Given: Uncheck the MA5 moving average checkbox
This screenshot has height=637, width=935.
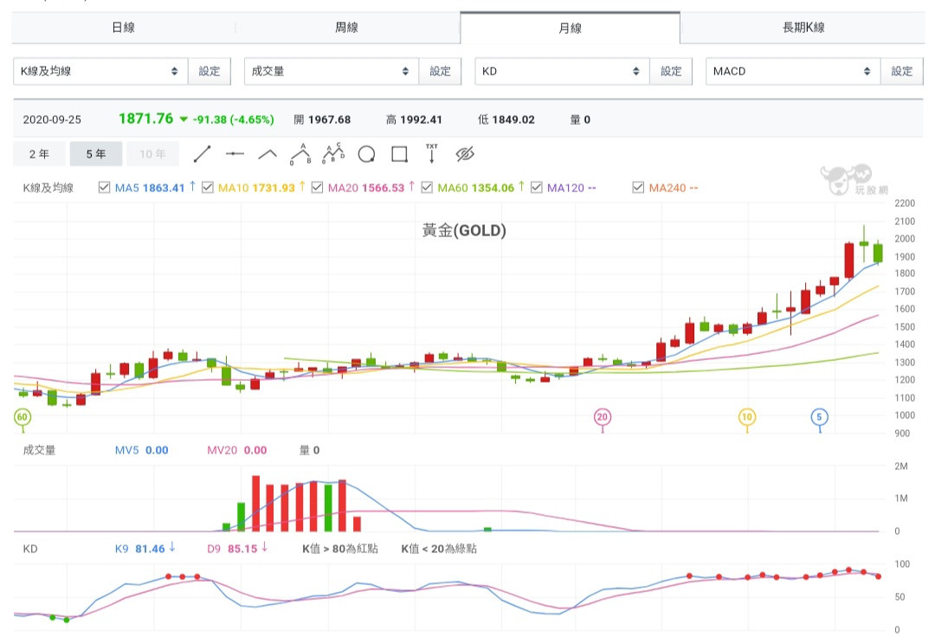Looking at the screenshot, I should (105, 188).
